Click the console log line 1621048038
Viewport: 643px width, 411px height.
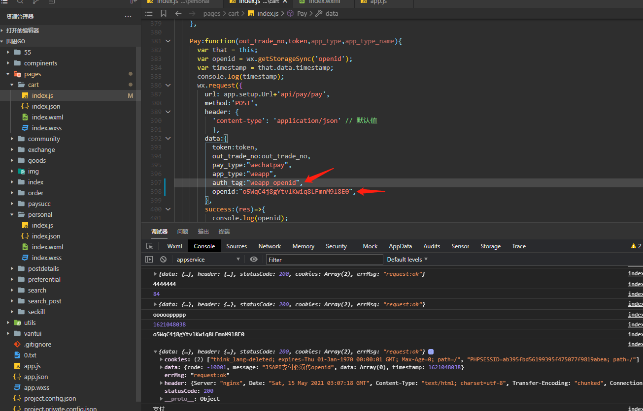point(169,324)
